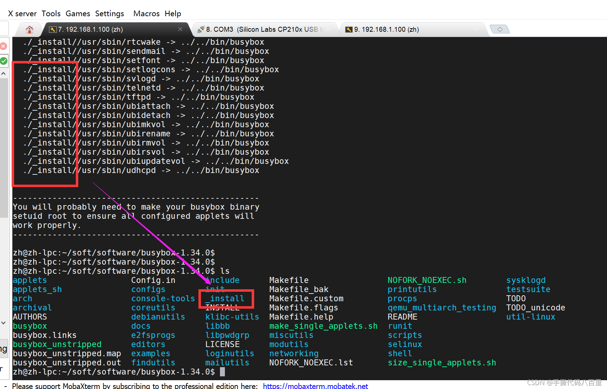
Task: Click 'AUTHORS' file name in terminal
Action: click(30, 317)
